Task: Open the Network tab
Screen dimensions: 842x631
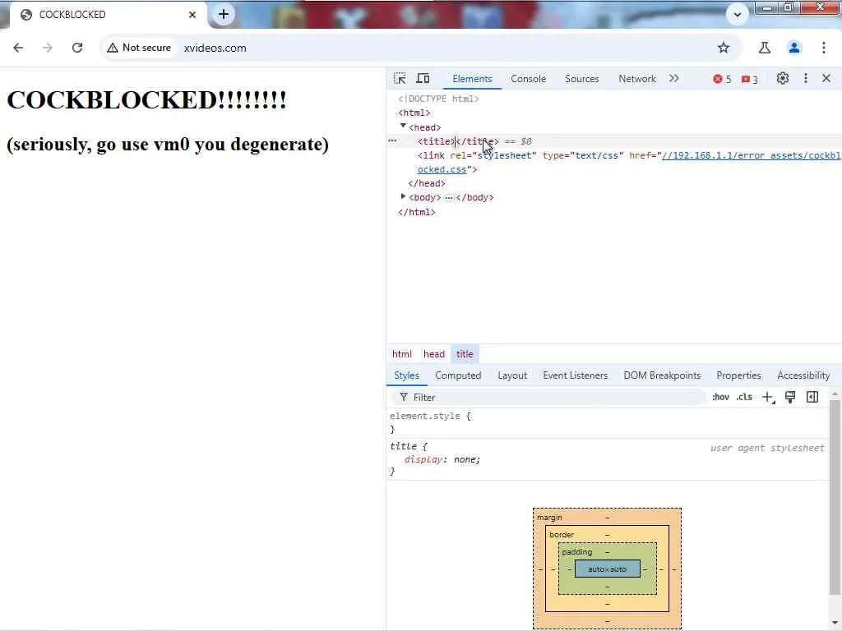Action: tap(637, 79)
